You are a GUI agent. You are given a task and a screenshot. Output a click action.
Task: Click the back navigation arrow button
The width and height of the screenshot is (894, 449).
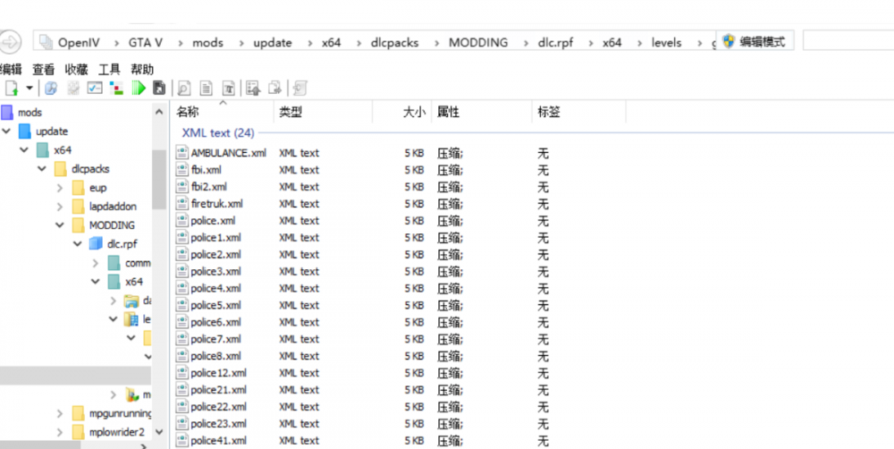(x=10, y=42)
